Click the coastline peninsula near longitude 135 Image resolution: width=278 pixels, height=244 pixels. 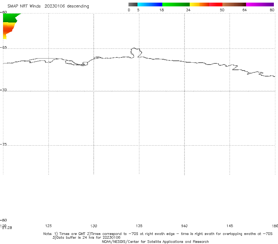[136, 53]
